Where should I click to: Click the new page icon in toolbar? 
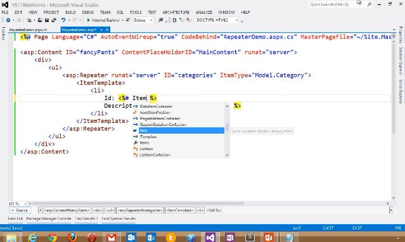[x=174, y=20]
